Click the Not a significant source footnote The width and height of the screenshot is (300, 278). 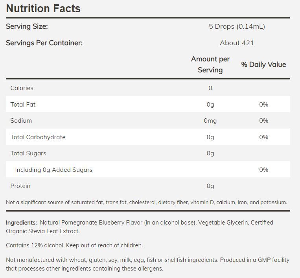146,203
